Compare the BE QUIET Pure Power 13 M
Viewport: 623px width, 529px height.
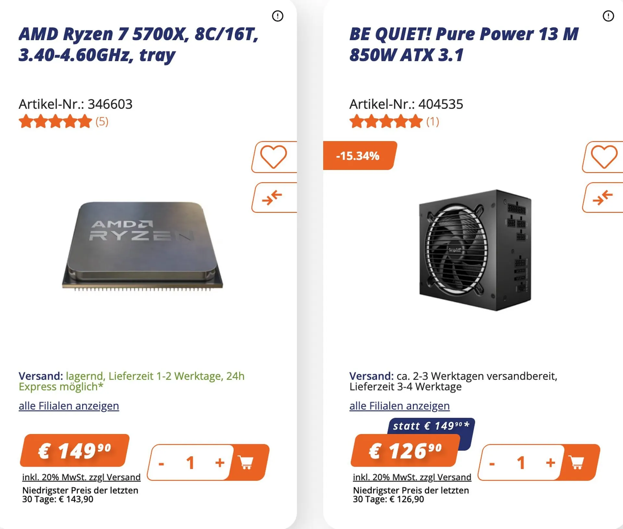tap(603, 197)
